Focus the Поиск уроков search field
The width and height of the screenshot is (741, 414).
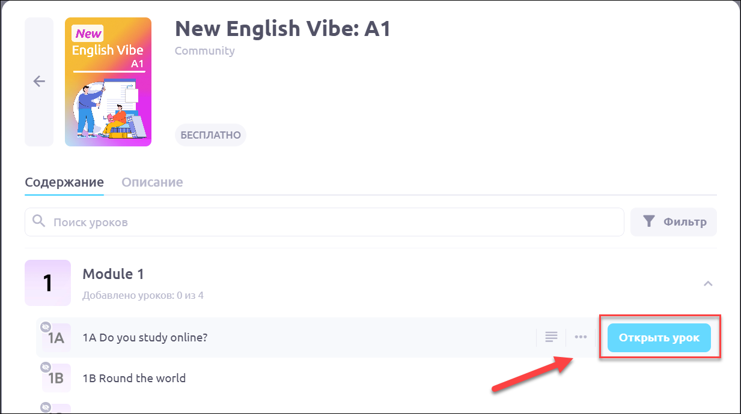click(x=325, y=222)
